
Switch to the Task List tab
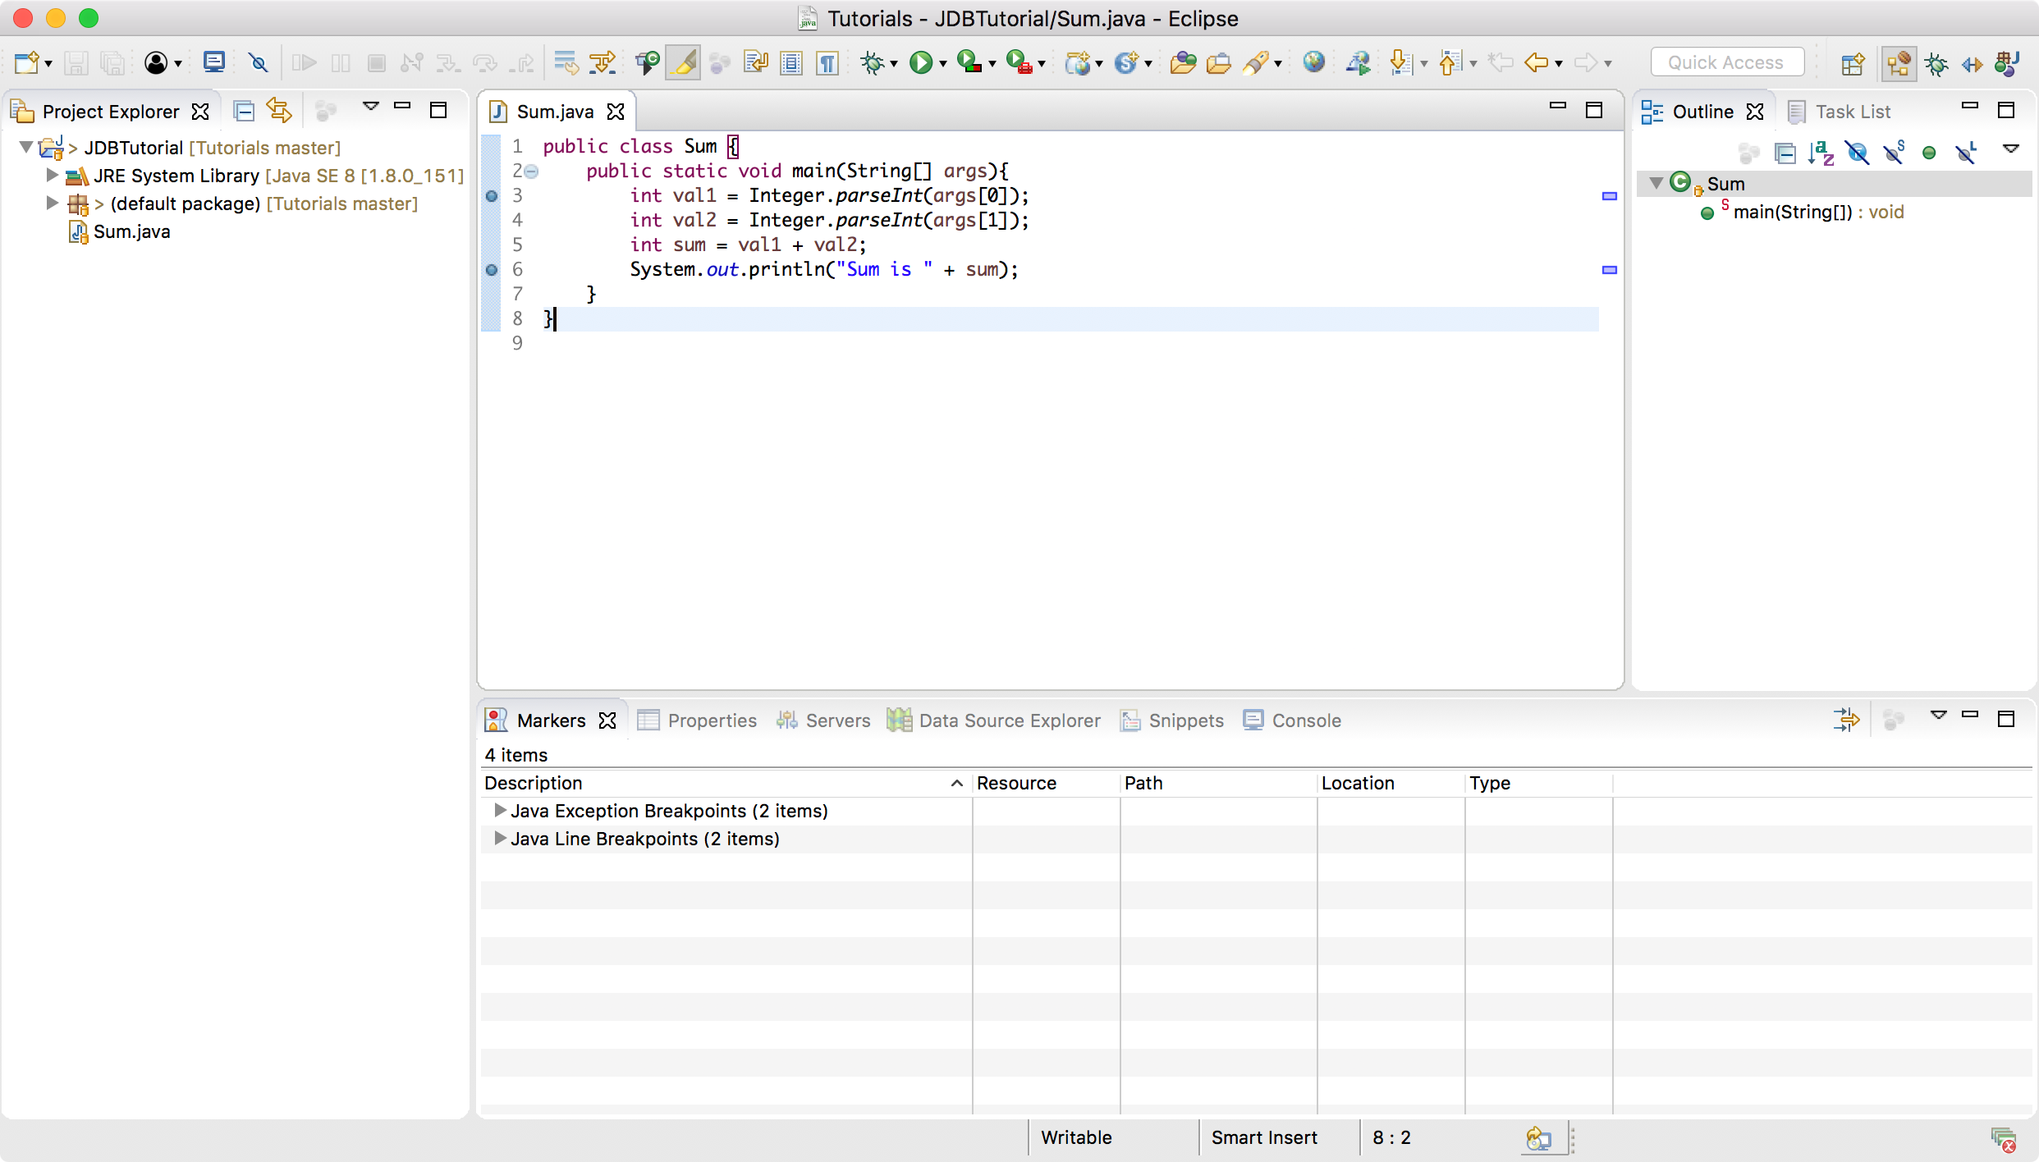(x=1839, y=112)
